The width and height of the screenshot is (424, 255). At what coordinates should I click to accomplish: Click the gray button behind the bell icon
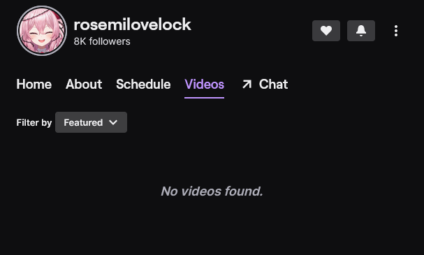[361, 31]
